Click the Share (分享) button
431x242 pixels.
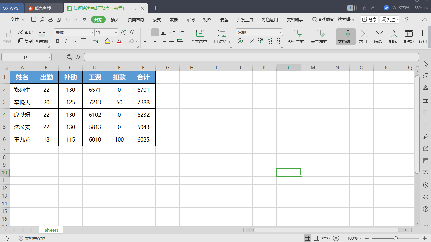click(x=369, y=19)
